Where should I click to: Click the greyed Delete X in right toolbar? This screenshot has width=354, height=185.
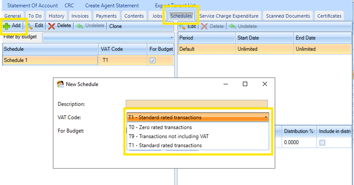coord(204,26)
